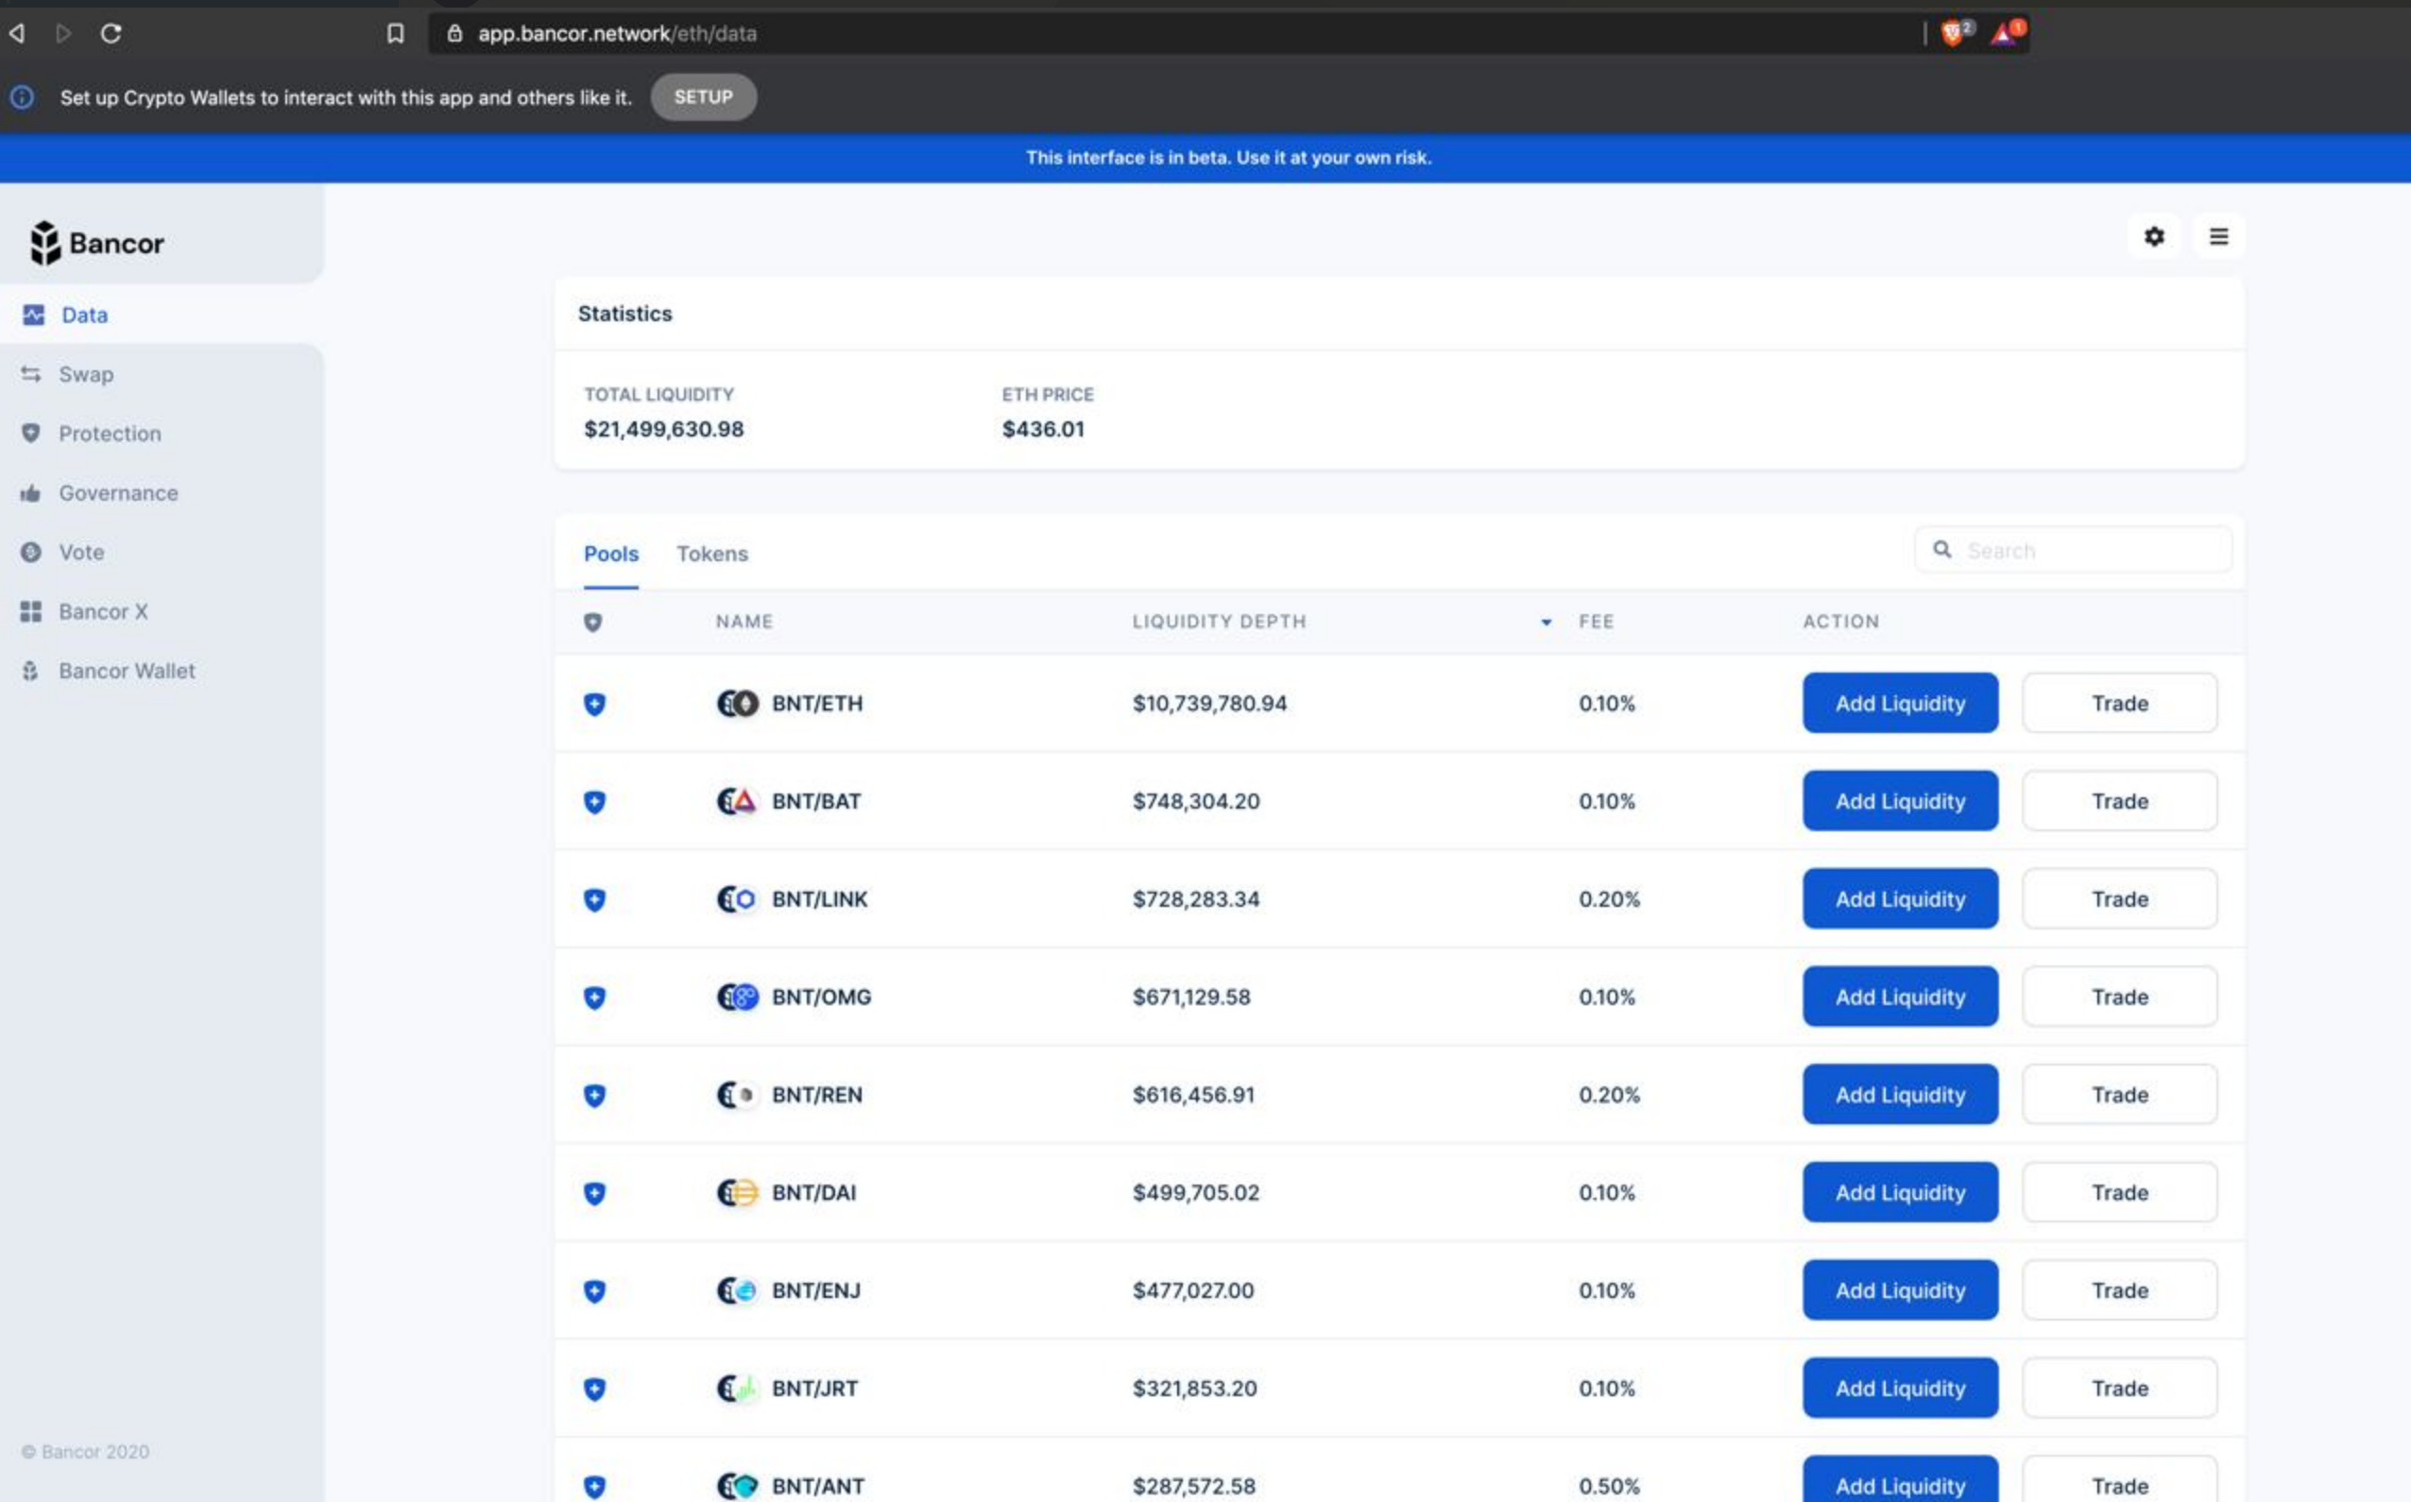Switch to the Tokens tab

click(x=712, y=554)
